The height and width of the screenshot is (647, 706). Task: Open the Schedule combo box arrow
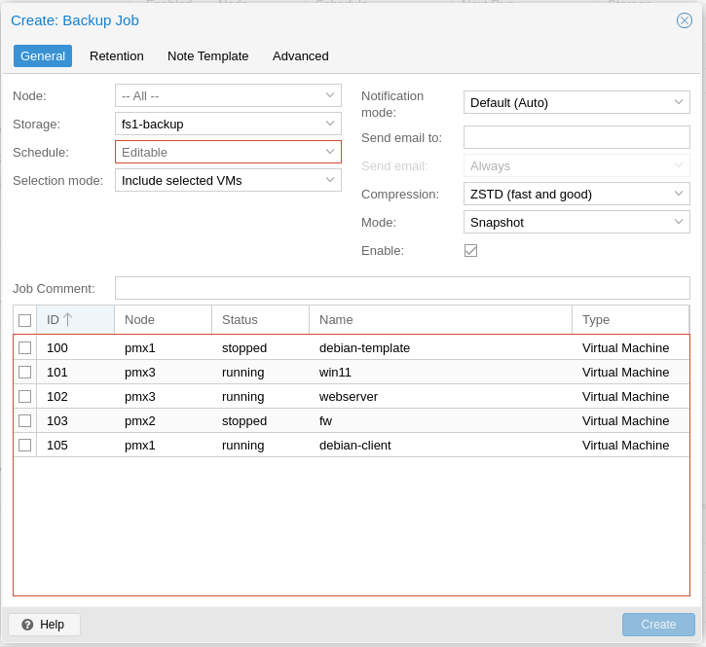pyautogui.click(x=330, y=152)
